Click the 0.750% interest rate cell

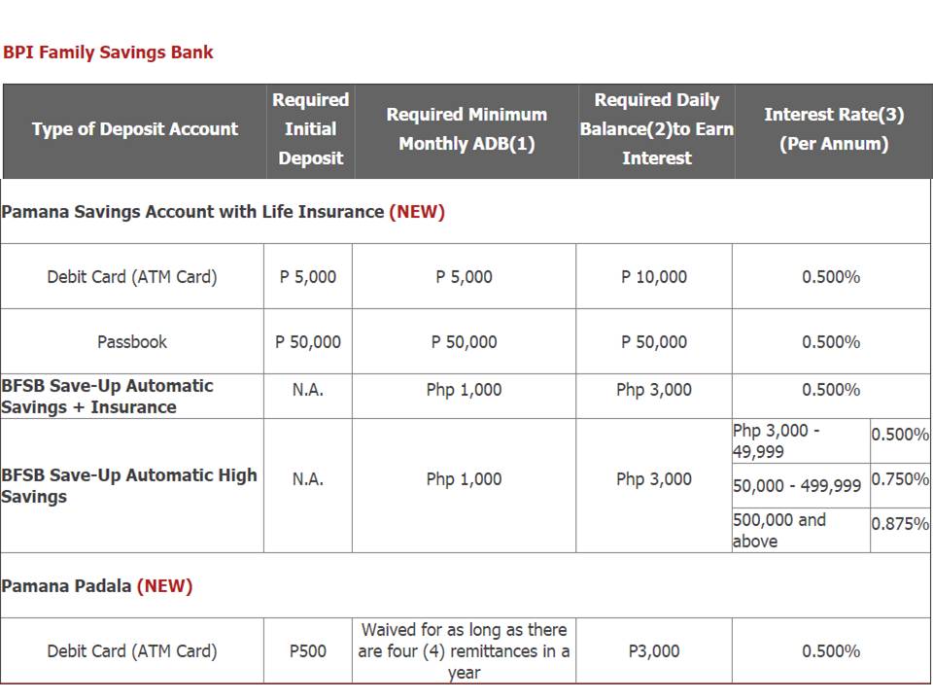(x=900, y=479)
